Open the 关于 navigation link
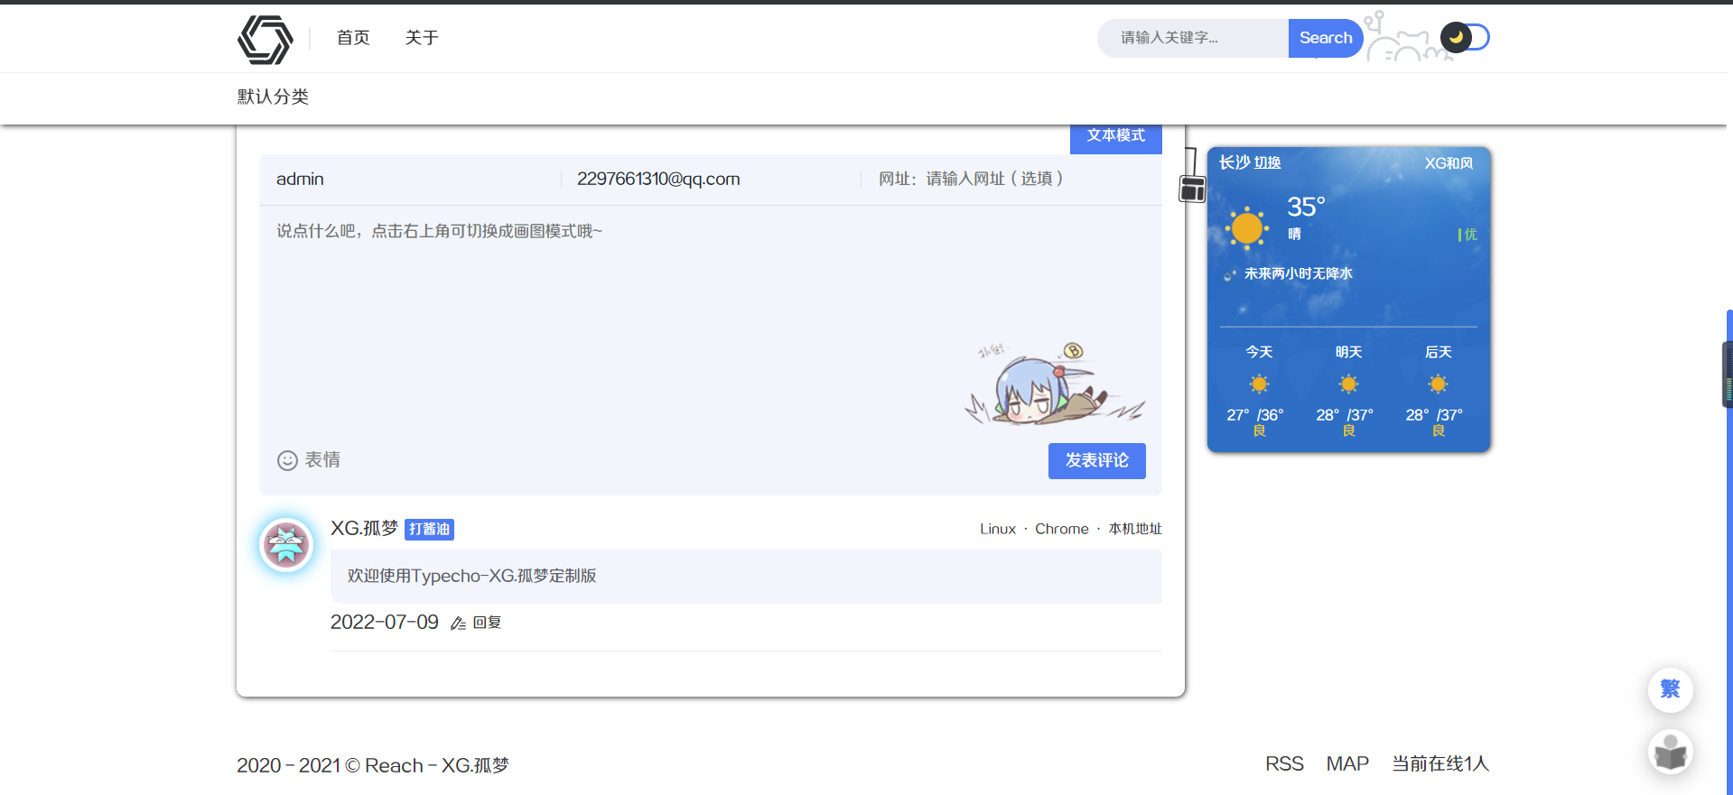 (422, 38)
